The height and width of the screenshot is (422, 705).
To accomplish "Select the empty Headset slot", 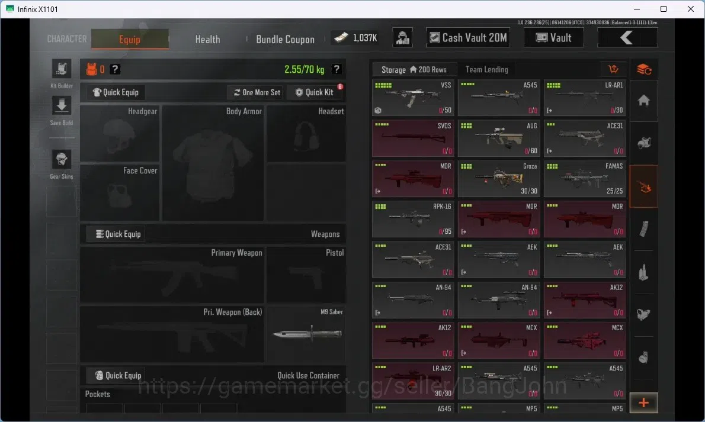I will pyautogui.click(x=306, y=134).
